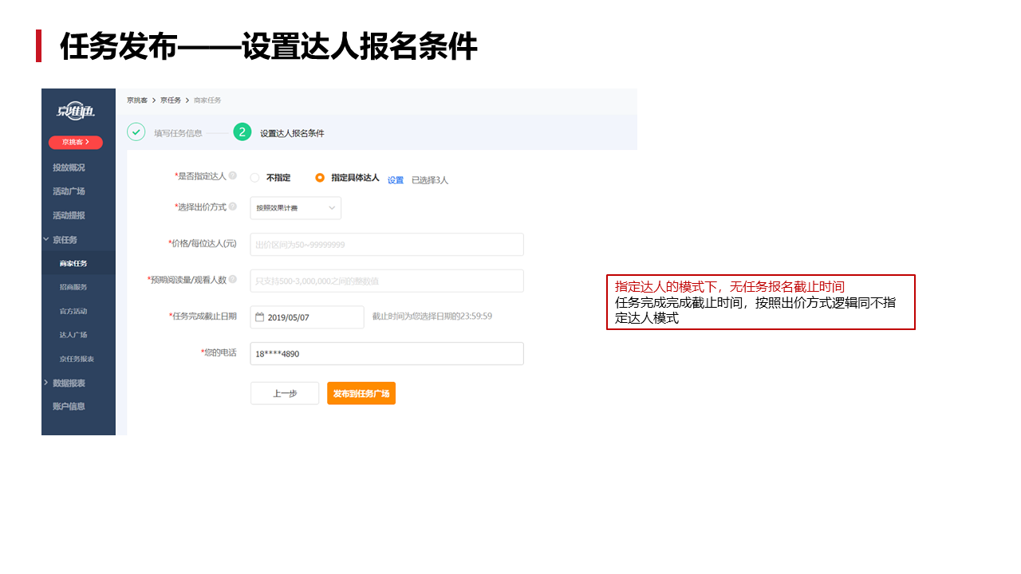This screenshot has height=574, width=1021.
Task: Open the calendar icon in the deadline field
Action: pos(259,316)
